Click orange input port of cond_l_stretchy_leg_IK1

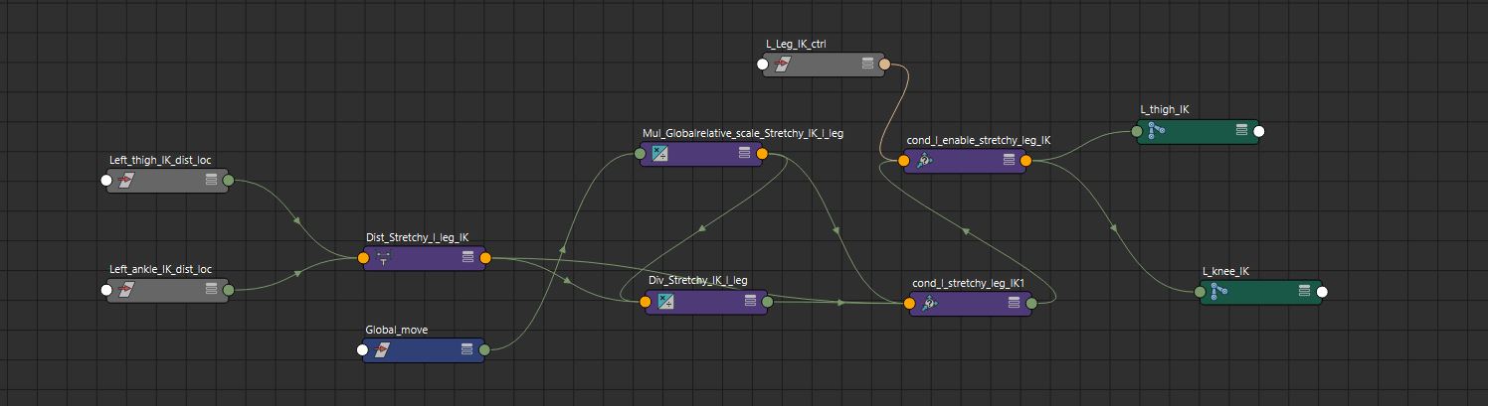click(x=910, y=303)
